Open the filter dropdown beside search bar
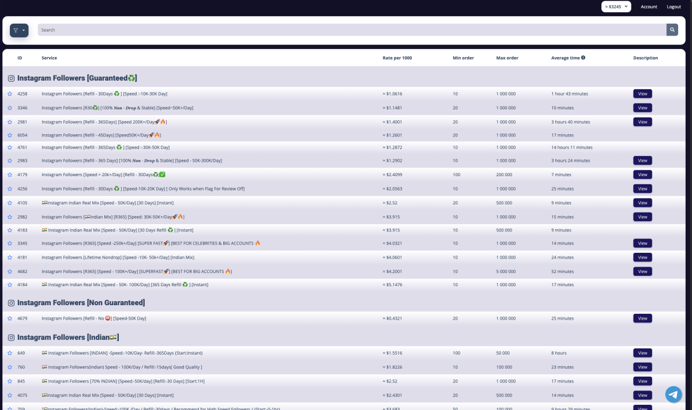692x410 pixels. [19, 31]
